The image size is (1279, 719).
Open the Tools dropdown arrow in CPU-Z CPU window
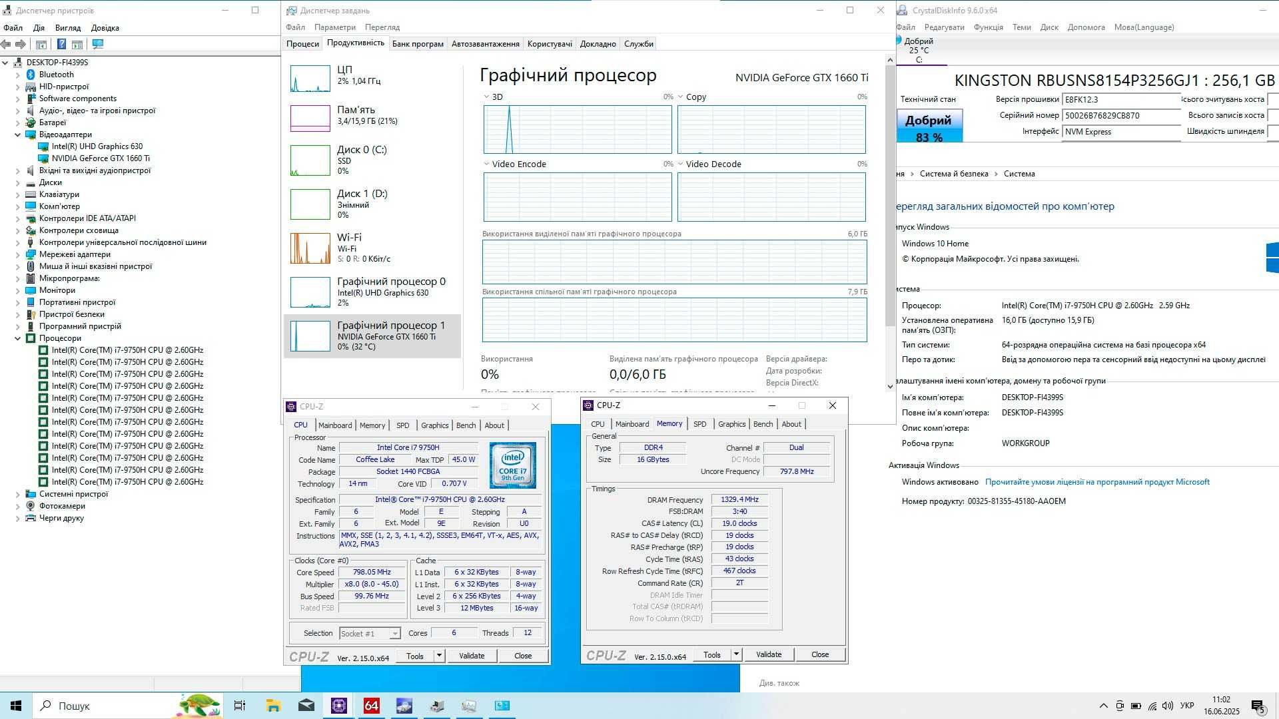click(x=439, y=656)
